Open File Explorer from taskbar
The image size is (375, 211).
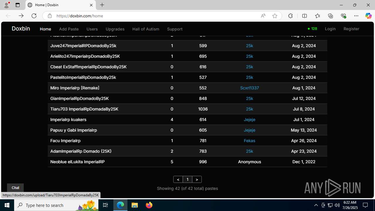pyautogui.click(x=135, y=205)
